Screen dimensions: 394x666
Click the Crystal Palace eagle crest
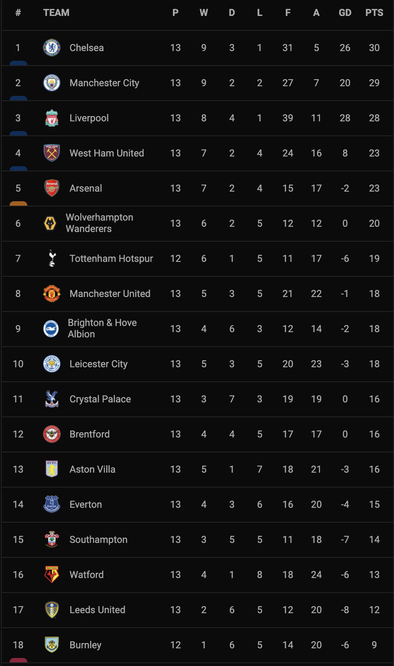(52, 399)
